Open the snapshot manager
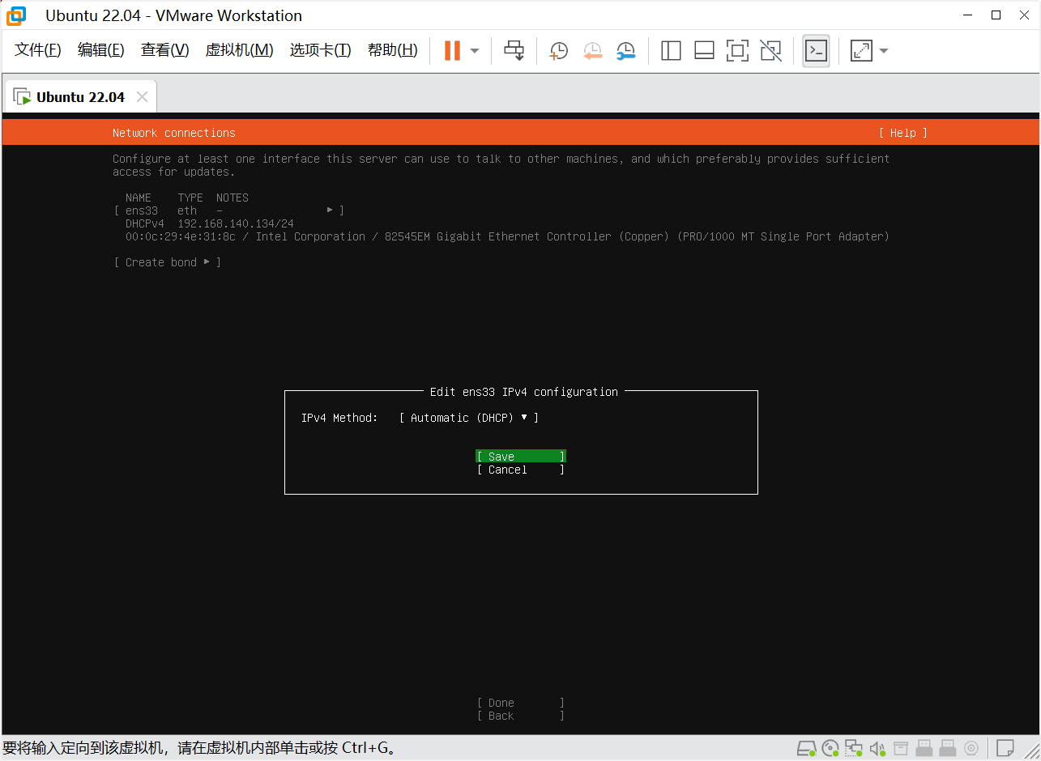 click(625, 51)
